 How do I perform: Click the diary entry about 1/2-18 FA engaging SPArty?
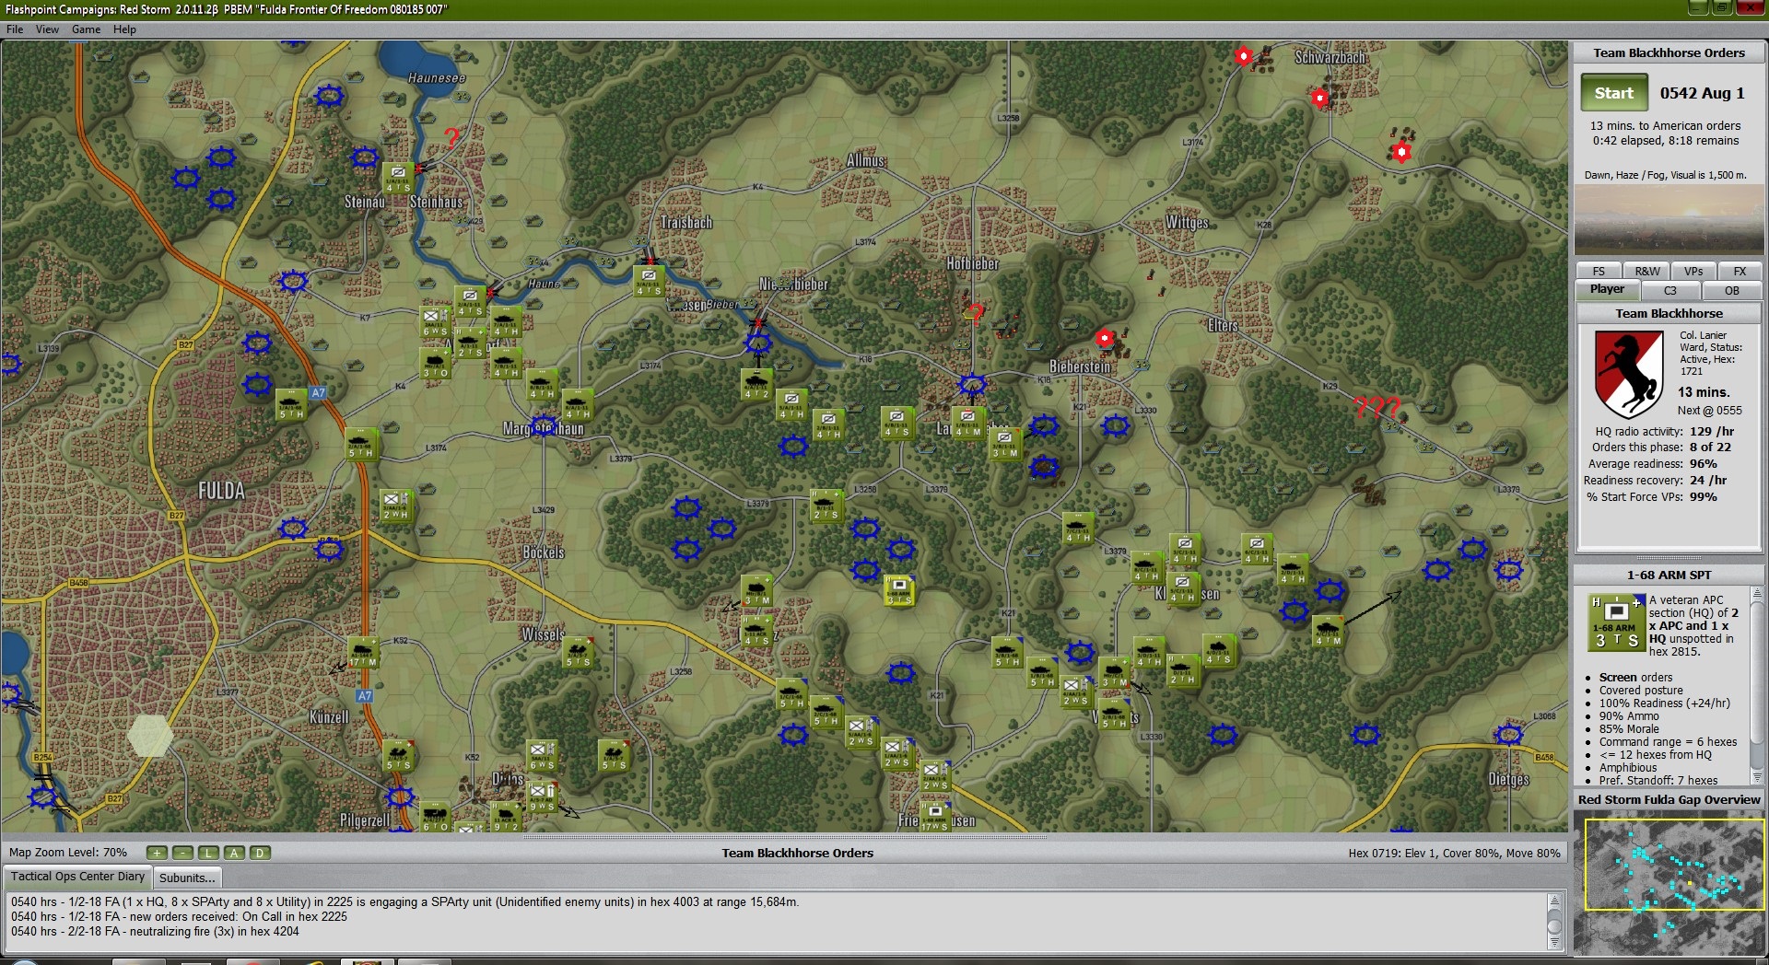click(x=405, y=901)
